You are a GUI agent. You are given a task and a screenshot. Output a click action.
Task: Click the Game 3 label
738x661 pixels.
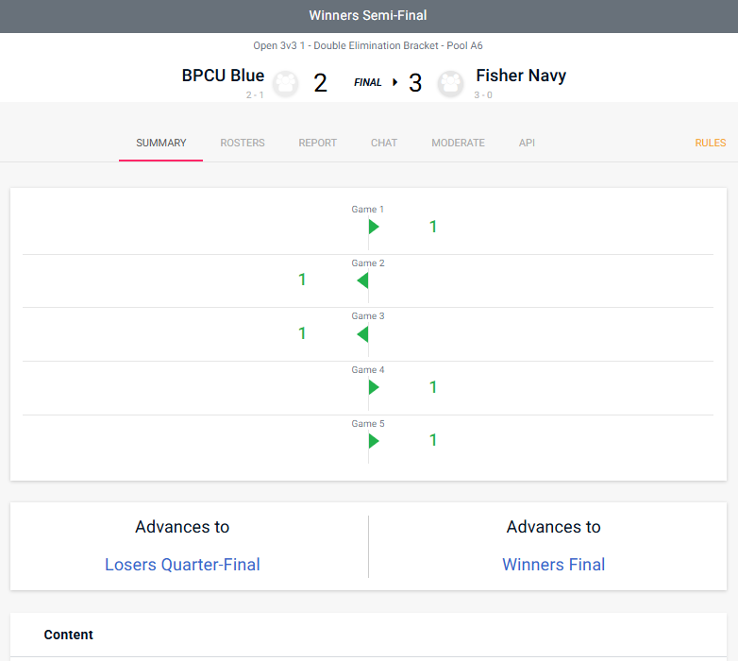[x=368, y=316]
